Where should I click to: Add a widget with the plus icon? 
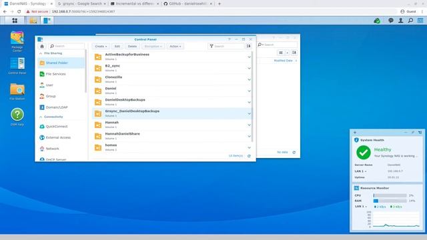pyautogui.click(x=355, y=132)
